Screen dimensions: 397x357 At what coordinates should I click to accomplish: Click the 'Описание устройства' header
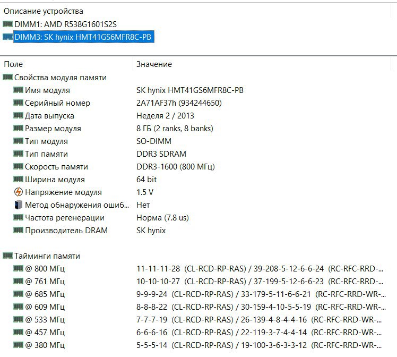(x=44, y=11)
